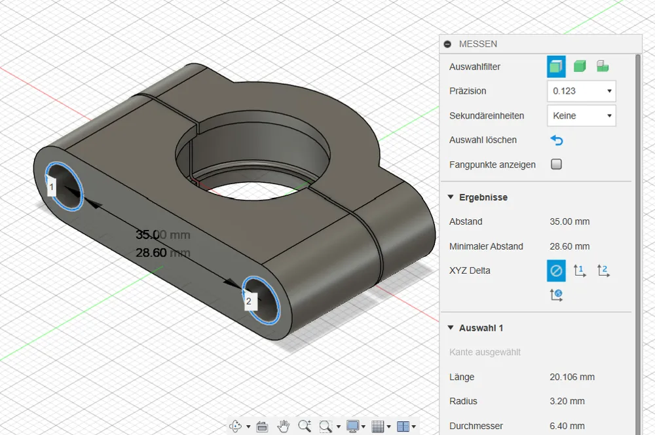Click the Durchmesser value 6.40 mm
Screen dimensions: 655x435
pyautogui.click(x=567, y=426)
